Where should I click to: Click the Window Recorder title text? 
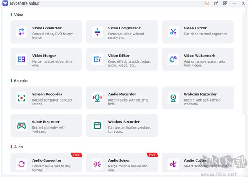[x=124, y=122]
